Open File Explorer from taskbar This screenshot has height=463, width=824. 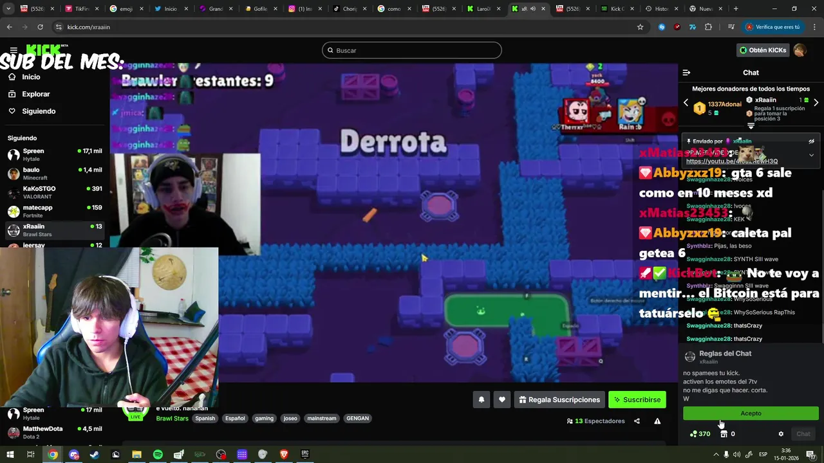136,455
